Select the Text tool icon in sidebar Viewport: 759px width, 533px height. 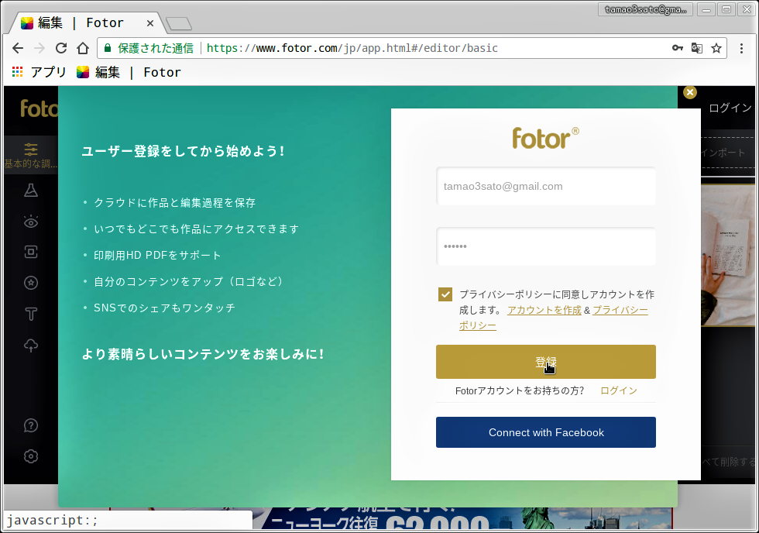coord(31,315)
